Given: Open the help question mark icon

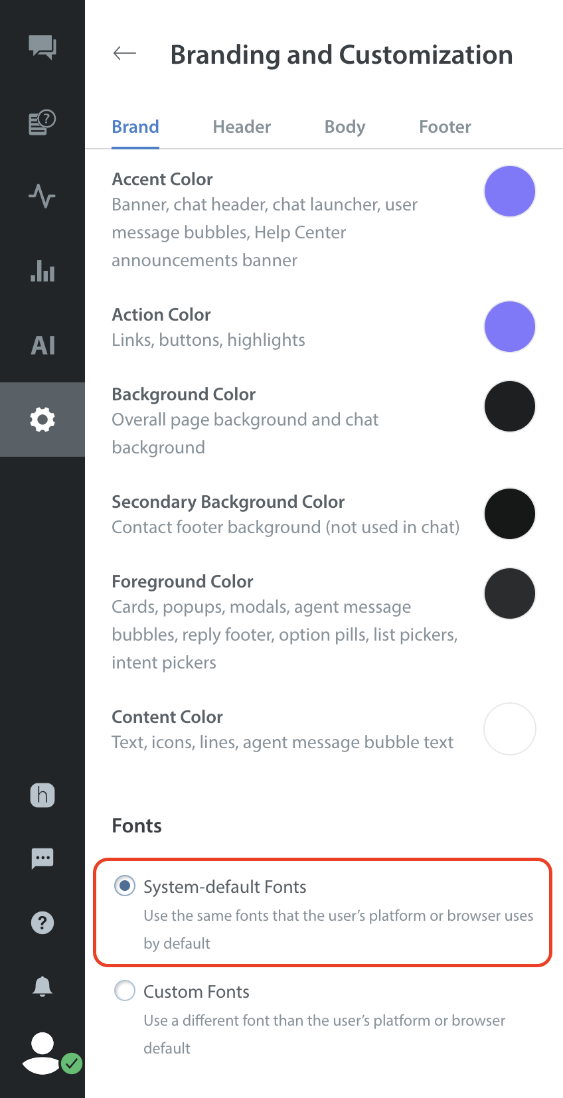Looking at the screenshot, I should click(42, 922).
